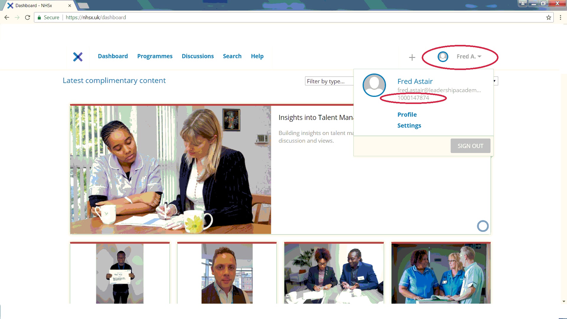Click the large profile avatar in dropdown panel
The image size is (567, 319).
click(x=374, y=85)
